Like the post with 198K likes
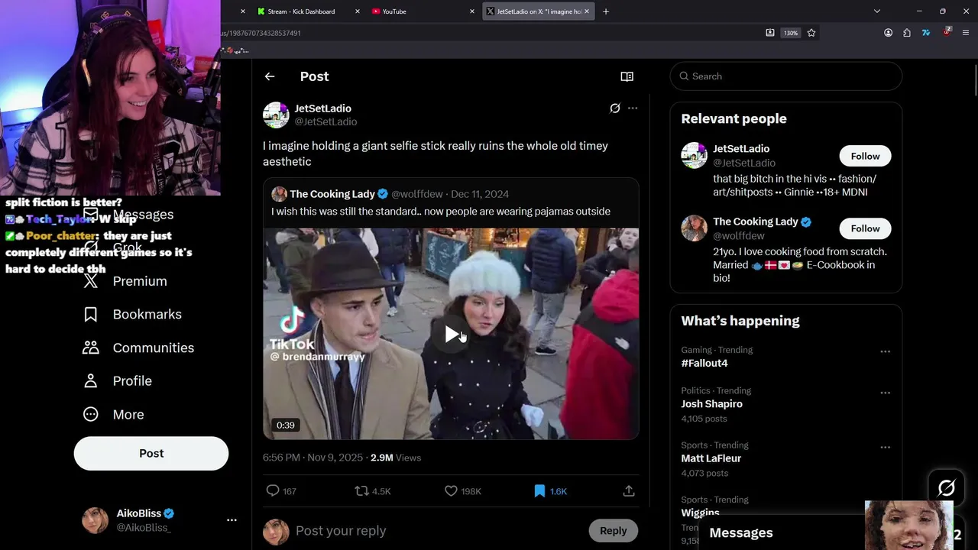 (452, 491)
